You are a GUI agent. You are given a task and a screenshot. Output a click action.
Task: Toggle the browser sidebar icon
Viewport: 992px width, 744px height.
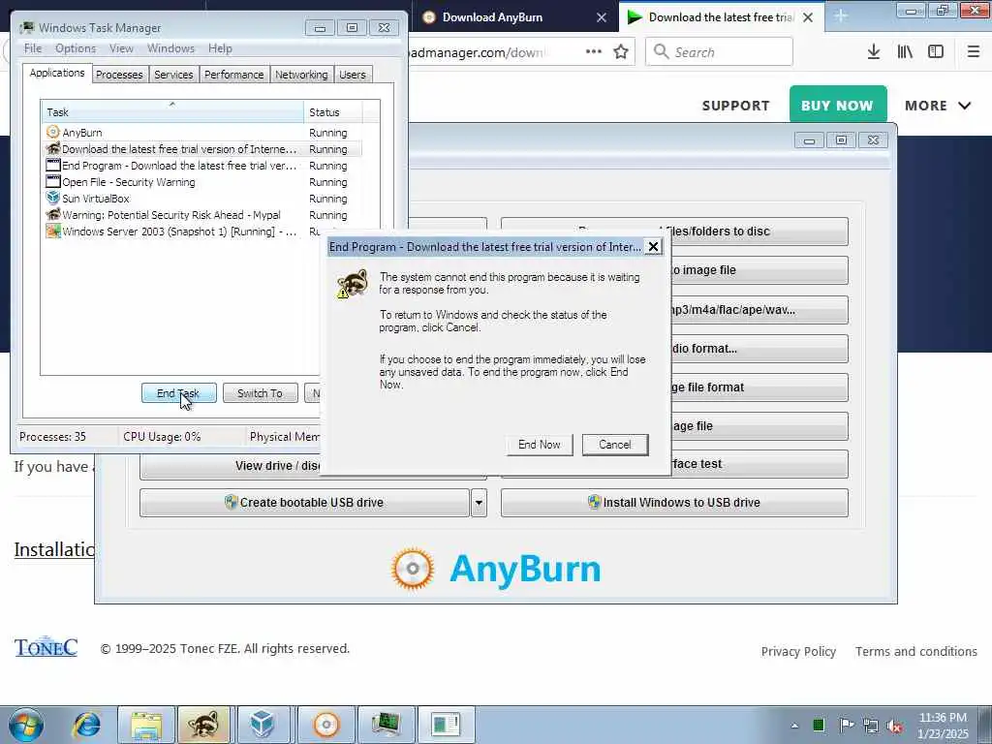click(x=936, y=52)
